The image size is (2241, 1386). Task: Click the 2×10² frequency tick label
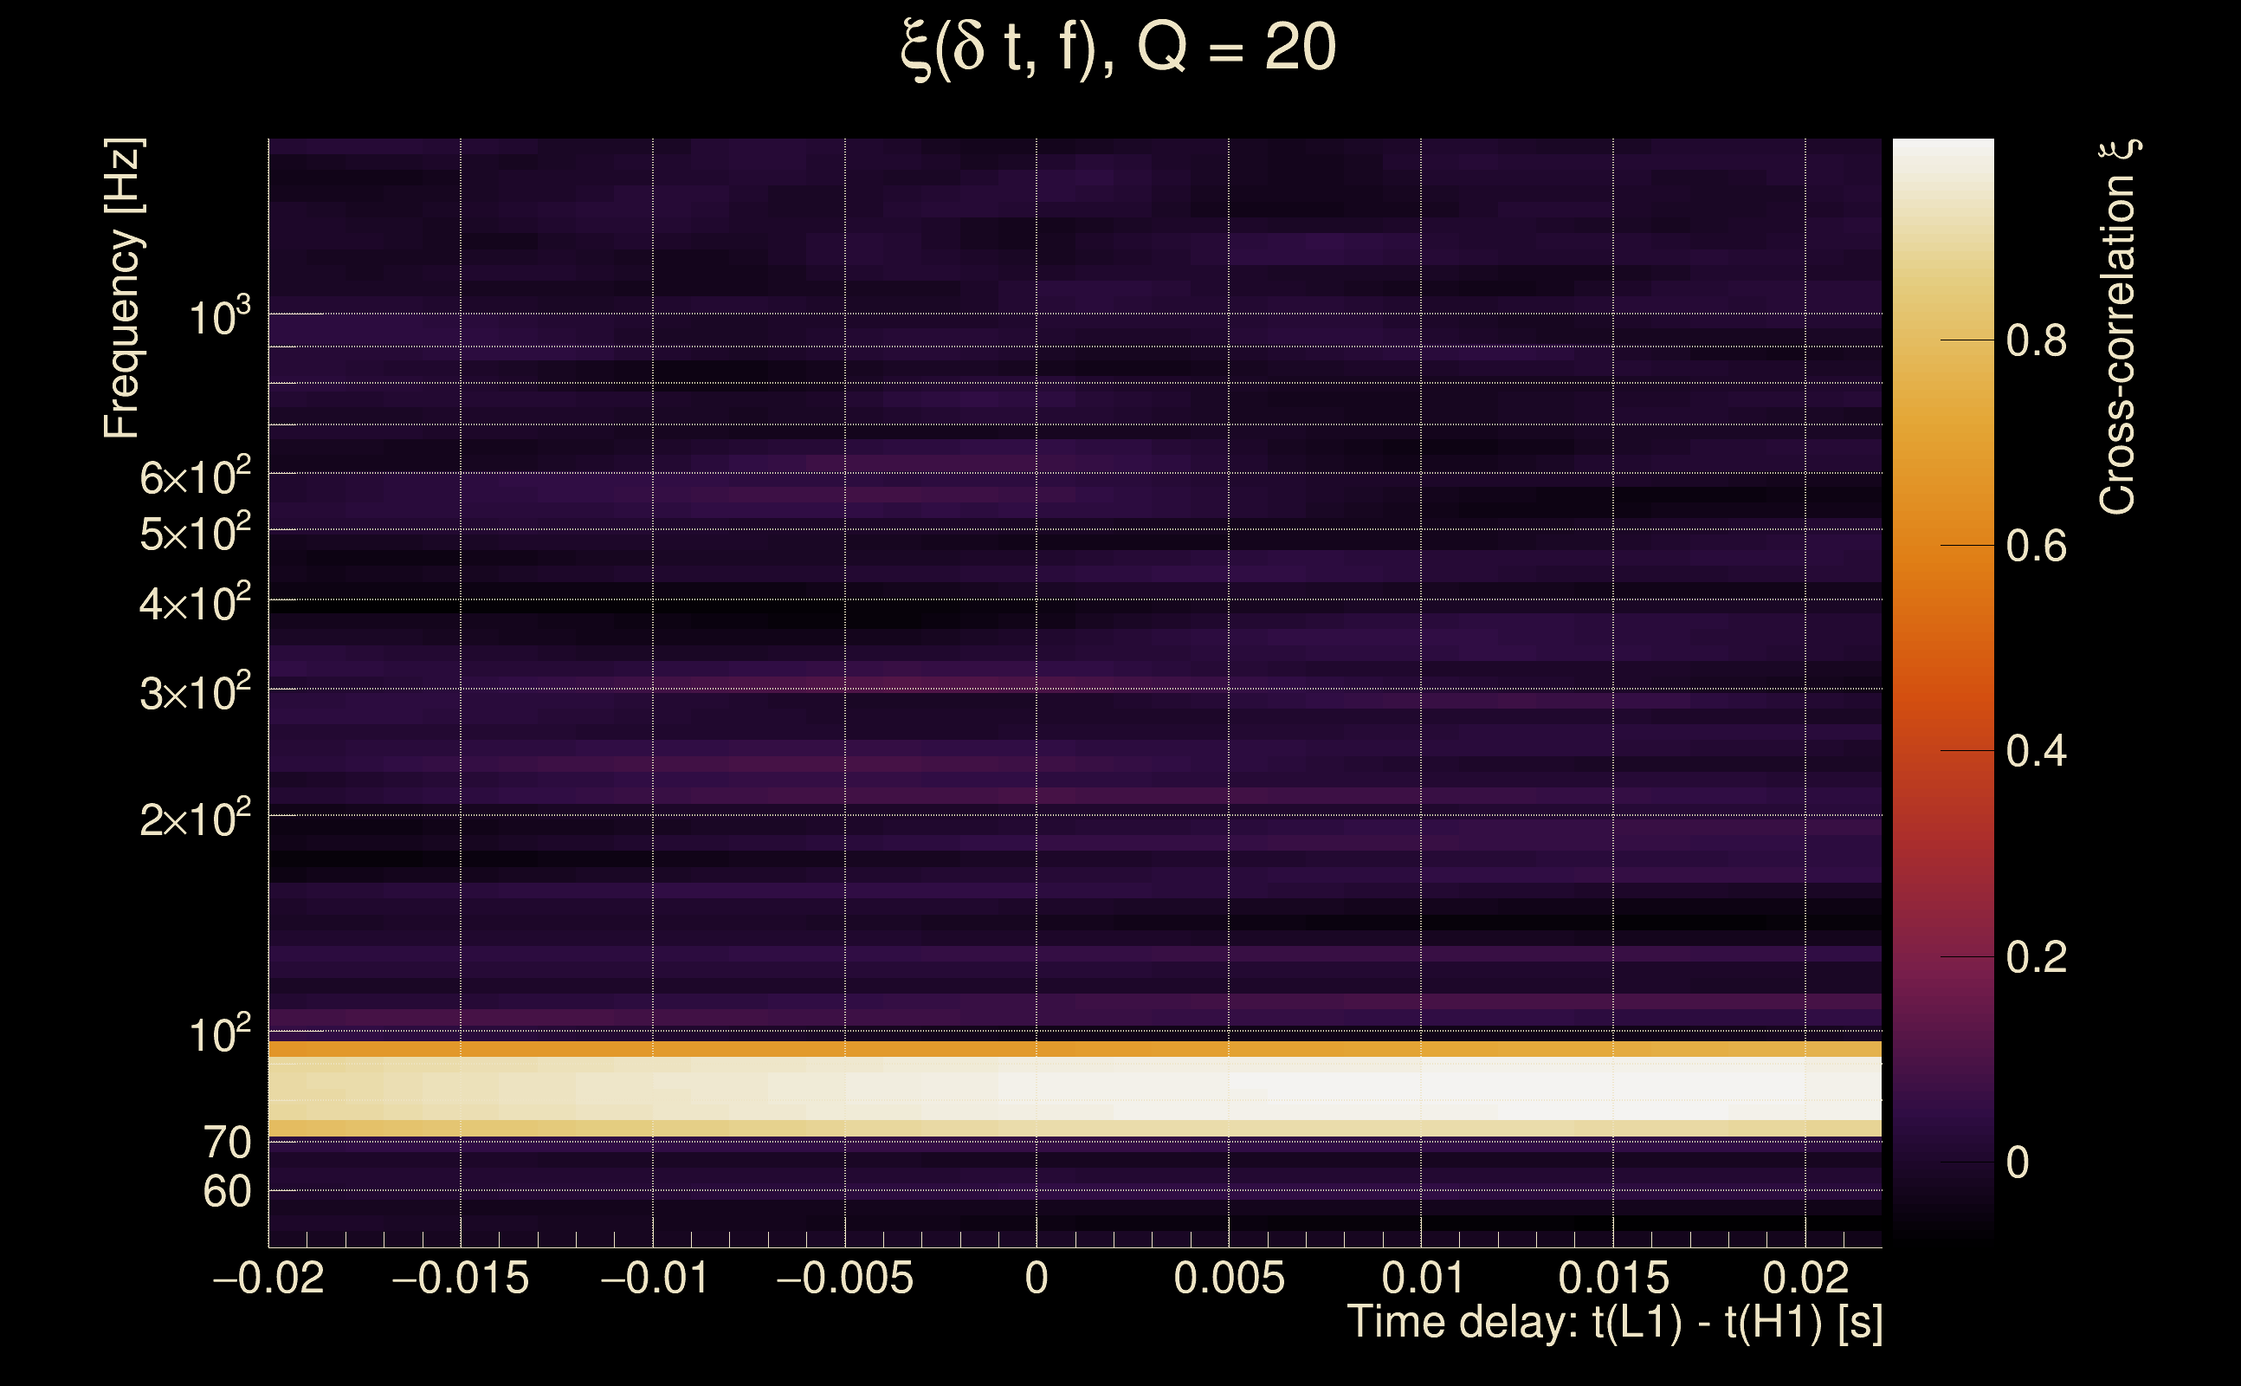pyautogui.click(x=194, y=819)
